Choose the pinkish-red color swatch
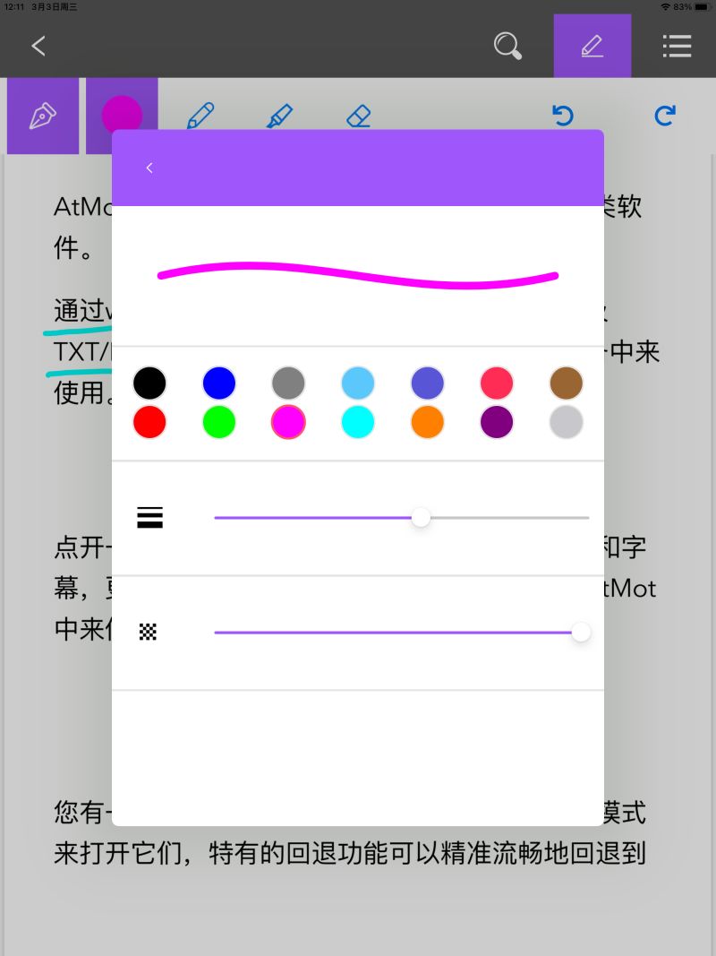 coord(497,383)
